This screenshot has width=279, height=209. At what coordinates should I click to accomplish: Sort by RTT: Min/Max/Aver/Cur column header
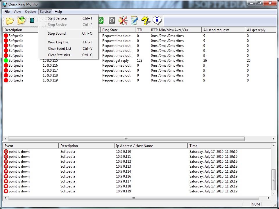(x=175, y=30)
